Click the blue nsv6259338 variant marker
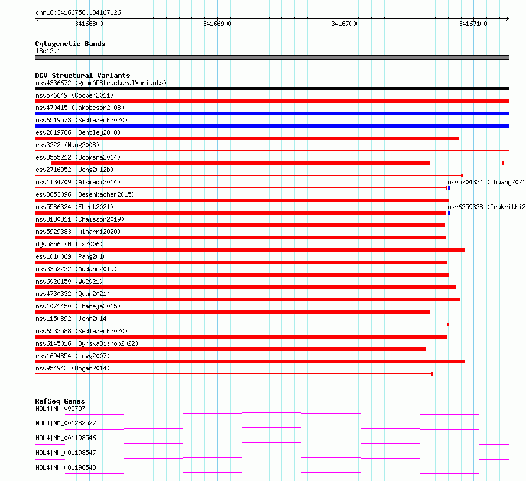The image size is (526, 481). (449, 213)
